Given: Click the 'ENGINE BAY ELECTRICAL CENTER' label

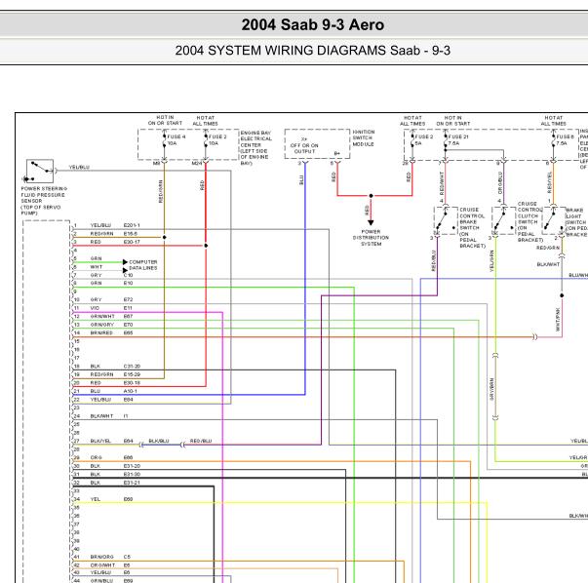Looking at the screenshot, I should pos(255,148).
